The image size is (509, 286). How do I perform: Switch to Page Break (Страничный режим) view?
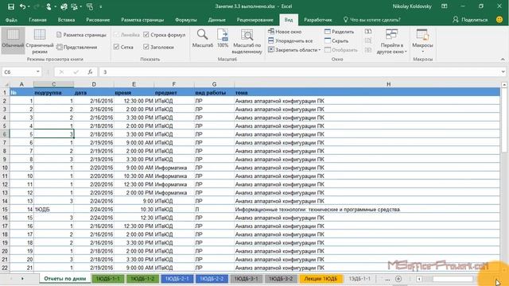40,41
